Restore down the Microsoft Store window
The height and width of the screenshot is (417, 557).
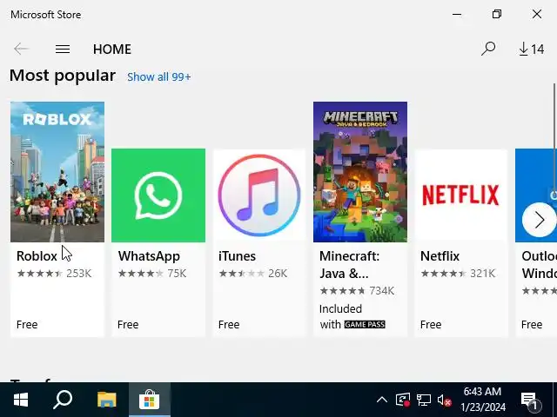(x=497, y=14)
